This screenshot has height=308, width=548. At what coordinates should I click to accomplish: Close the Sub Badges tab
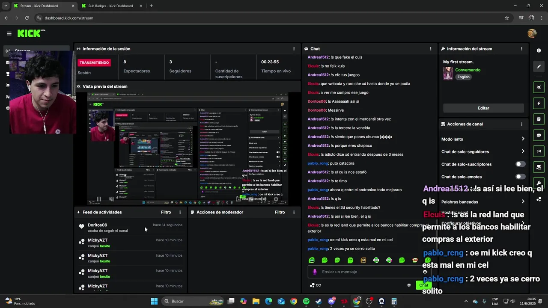pyautogui.click(x=141, y=6)
